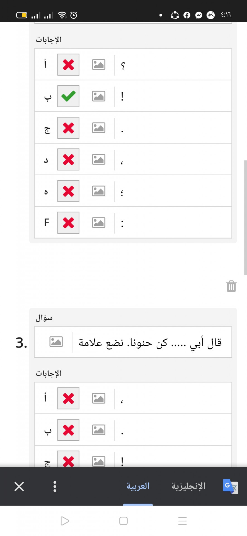
Task: Edit answer ج period text field
Action: [x=173, y=128]
